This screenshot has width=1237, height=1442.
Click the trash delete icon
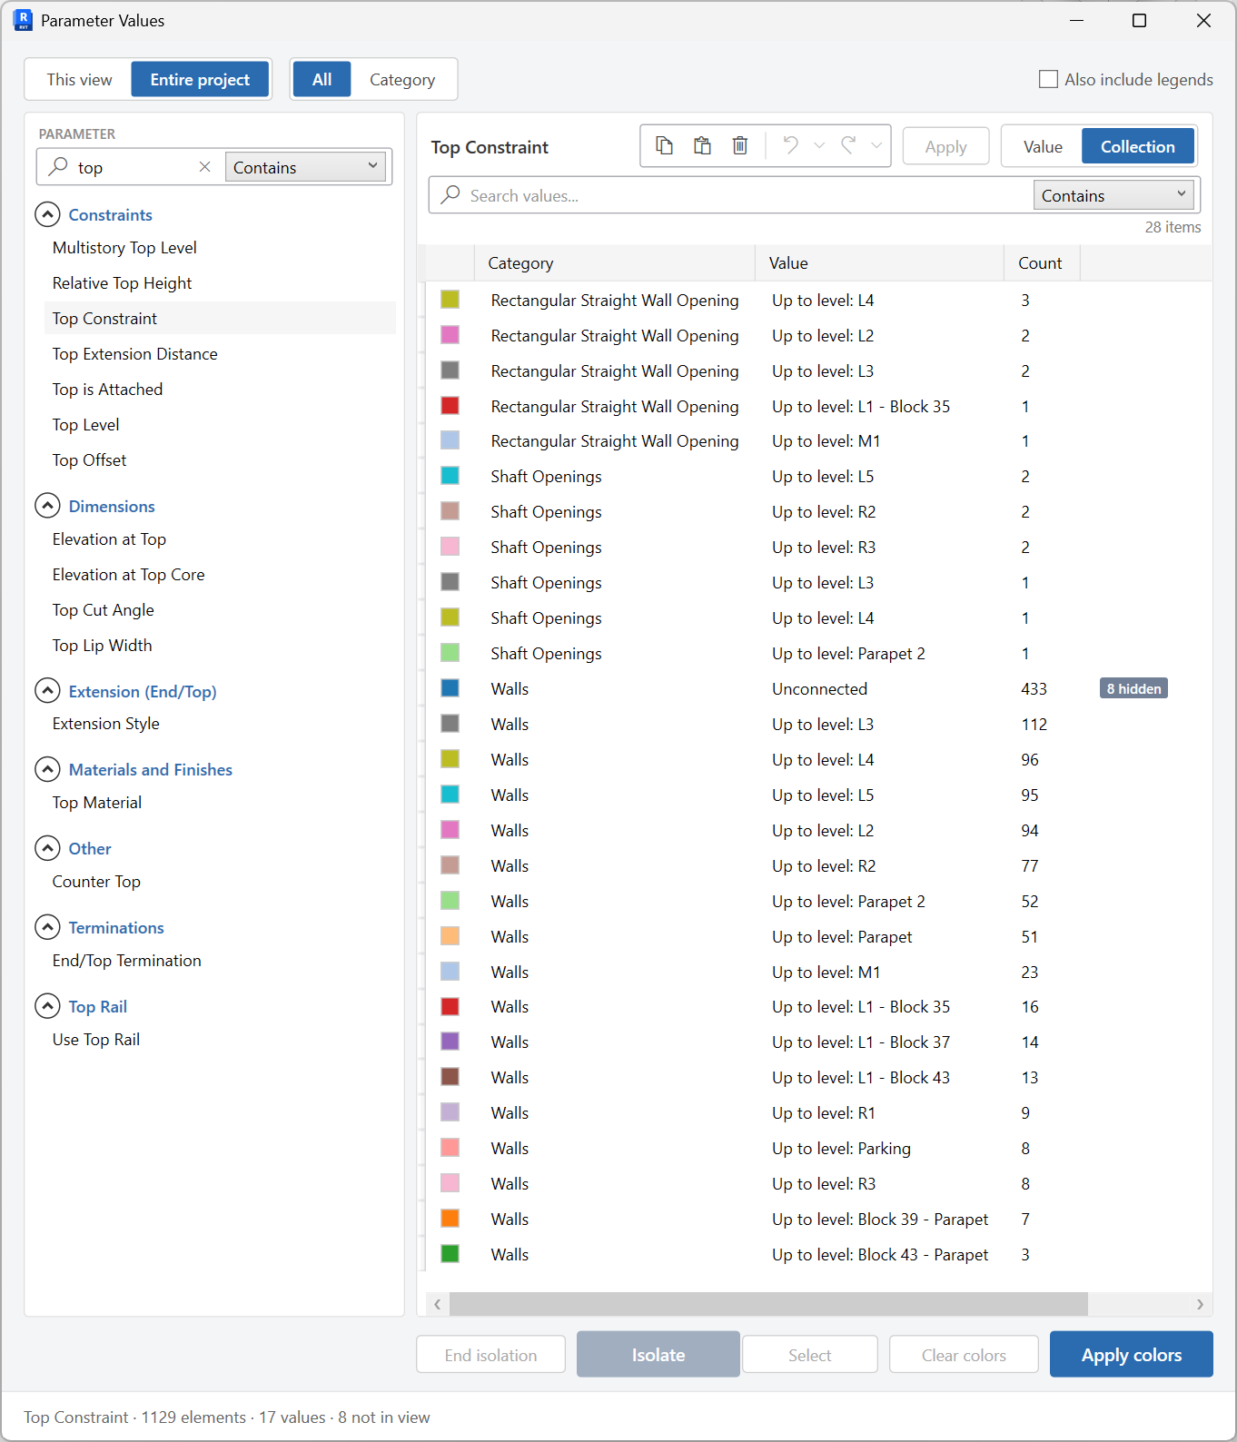(x=740, y=146)
